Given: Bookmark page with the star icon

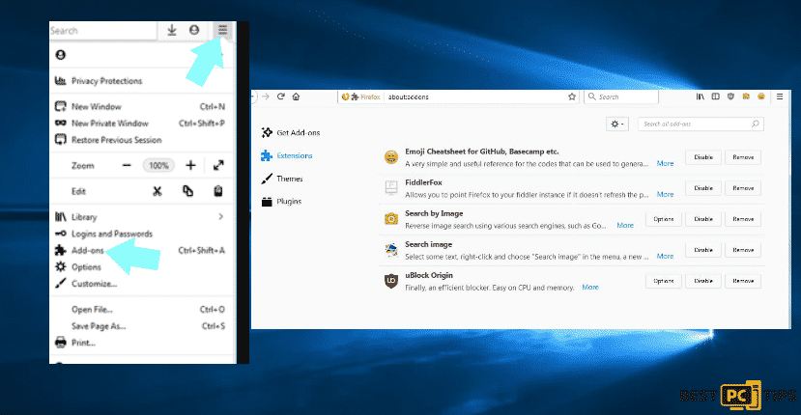Looking at the screenshot, I should [x=572, y=97].
